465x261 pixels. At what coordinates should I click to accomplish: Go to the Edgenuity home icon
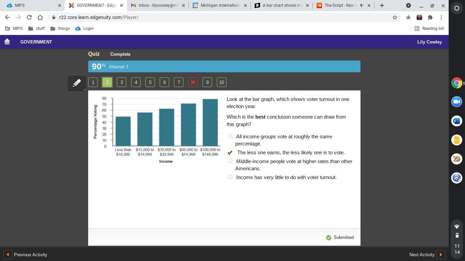pos(7,42)
